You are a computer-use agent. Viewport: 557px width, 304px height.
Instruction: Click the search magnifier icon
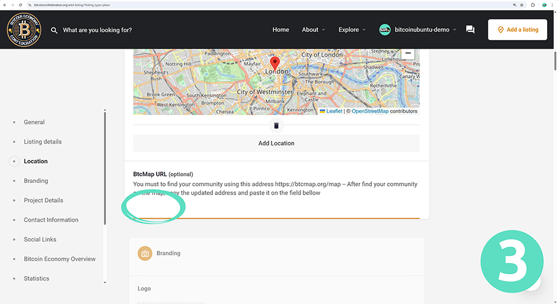coord(54,30)
